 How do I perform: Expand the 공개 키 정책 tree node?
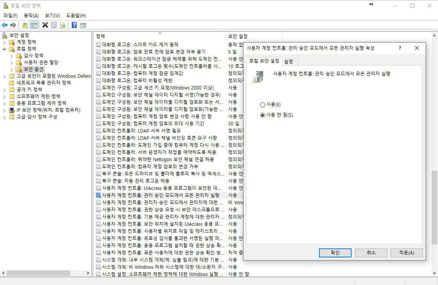5,89
